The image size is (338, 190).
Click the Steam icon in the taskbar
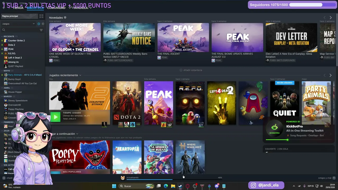coord(180,186)
